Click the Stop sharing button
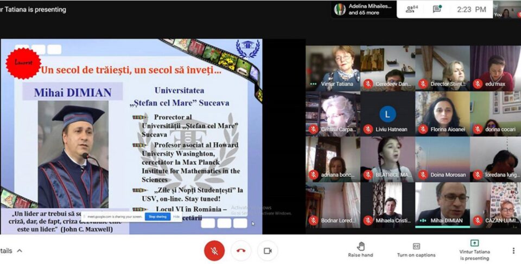521x264 pixels. click(157, 216)
